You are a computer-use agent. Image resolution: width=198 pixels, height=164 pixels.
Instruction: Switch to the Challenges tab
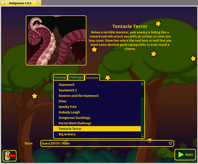click(76, 77)
